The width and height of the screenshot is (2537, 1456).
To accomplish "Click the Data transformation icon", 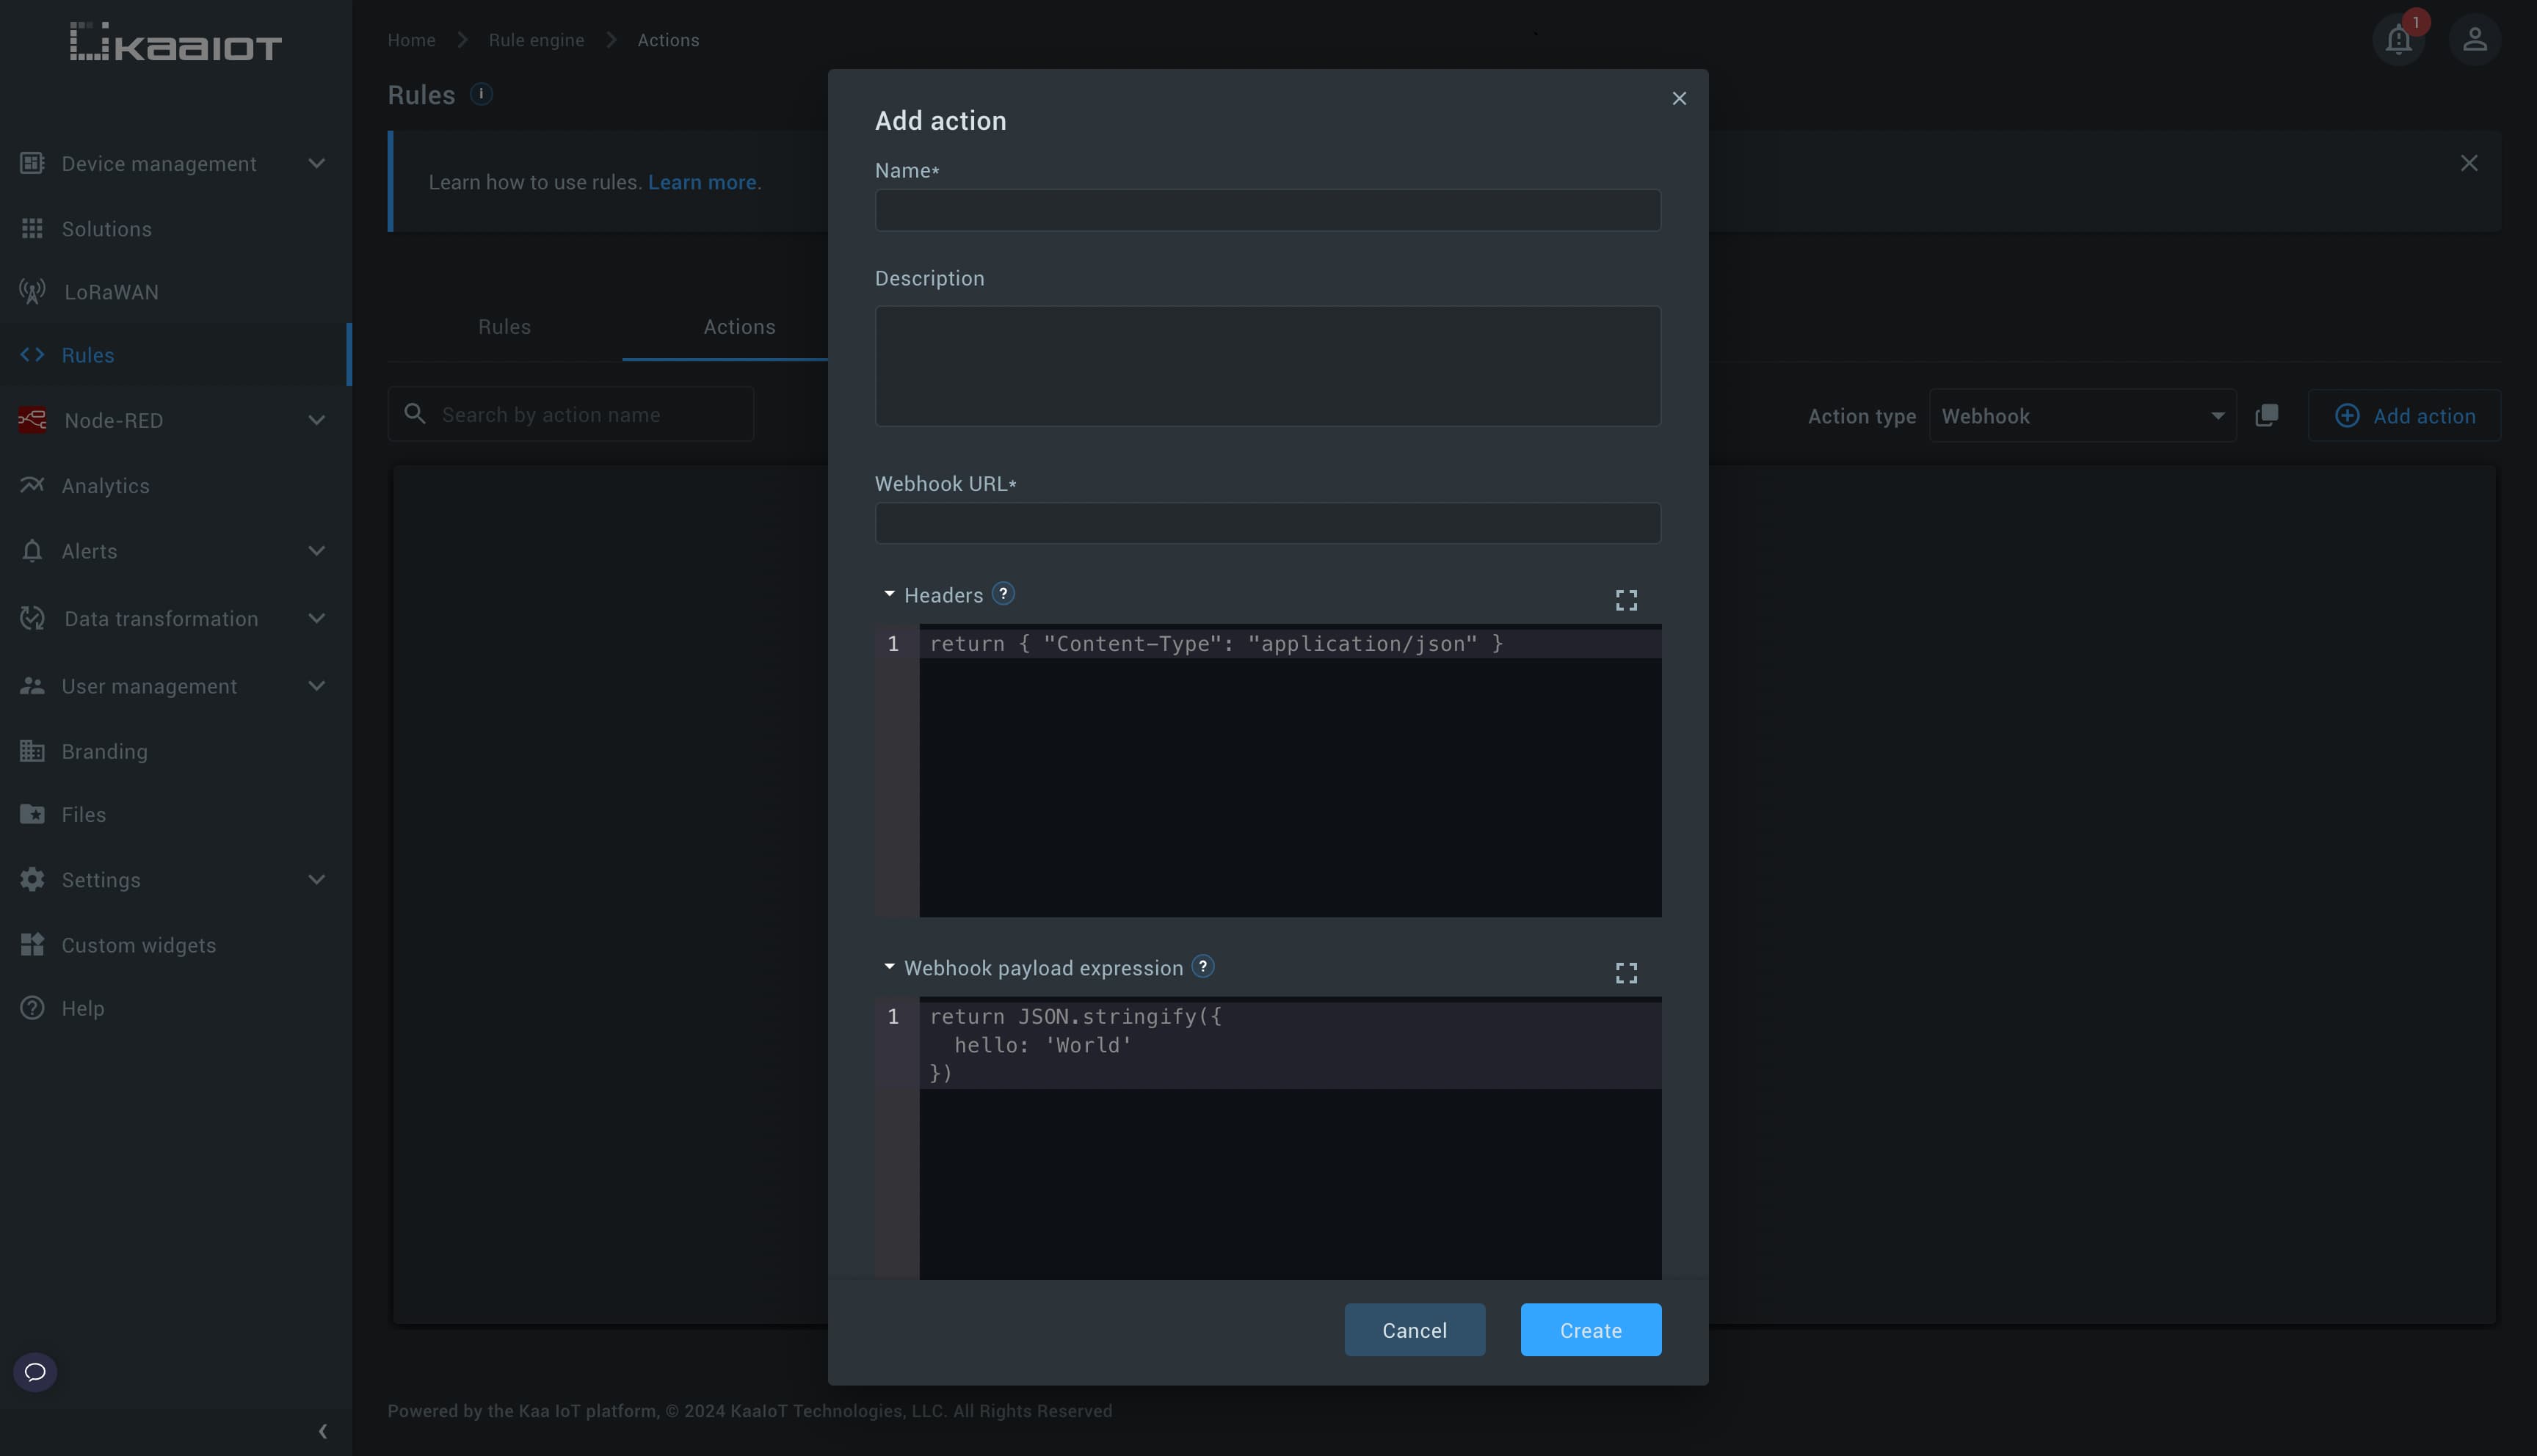I will pos(32,619).
